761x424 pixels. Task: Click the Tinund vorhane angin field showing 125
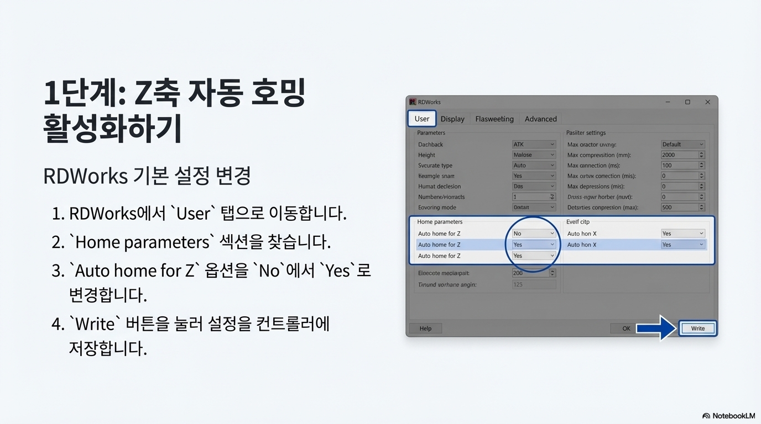click(534, 284)
